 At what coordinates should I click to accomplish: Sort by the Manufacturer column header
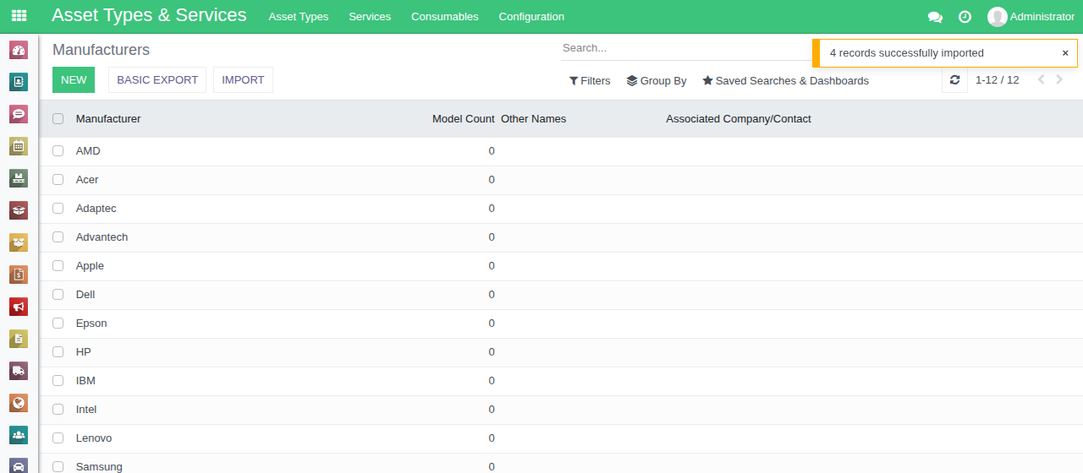108,119
